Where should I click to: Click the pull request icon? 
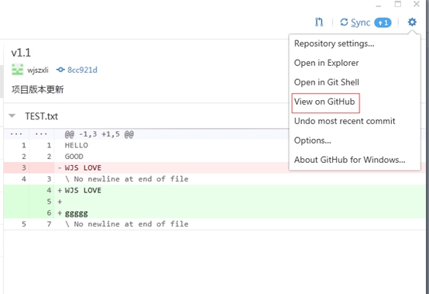[x=319, y=22]
